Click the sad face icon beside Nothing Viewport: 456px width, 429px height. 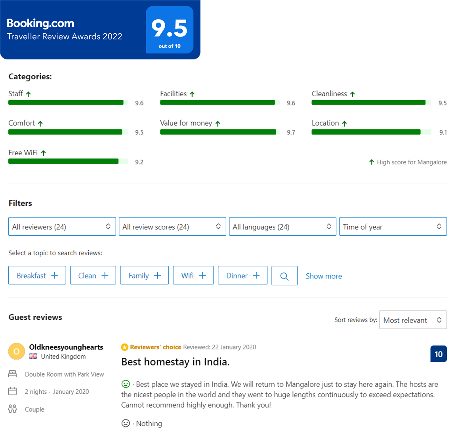click(126, 423)
